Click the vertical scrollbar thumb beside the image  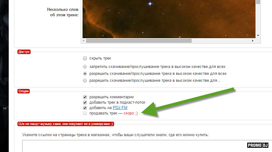click(x=258, y=2)
